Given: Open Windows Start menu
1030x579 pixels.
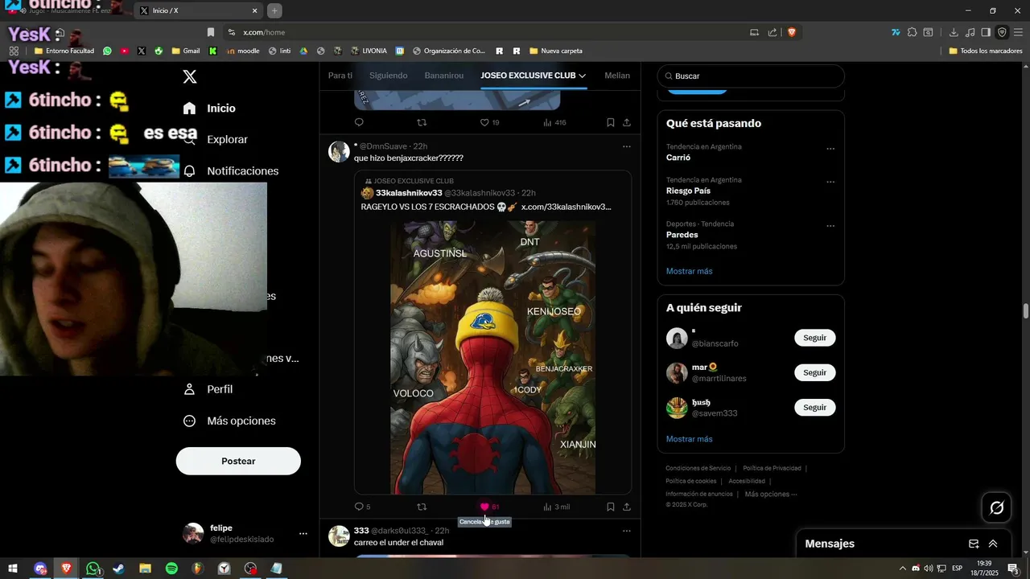Looking at the screenshot, I should (x=13, y=569).
